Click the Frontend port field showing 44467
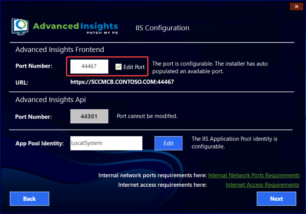 [89, 66]
